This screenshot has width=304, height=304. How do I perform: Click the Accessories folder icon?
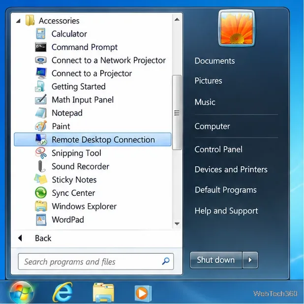coord(30,21)
